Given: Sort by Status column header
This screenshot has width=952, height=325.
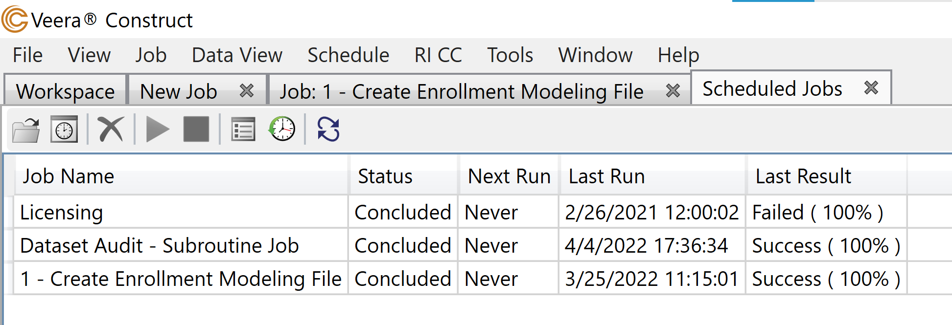Looking at the screenshot, I should (x=404, y=176).
